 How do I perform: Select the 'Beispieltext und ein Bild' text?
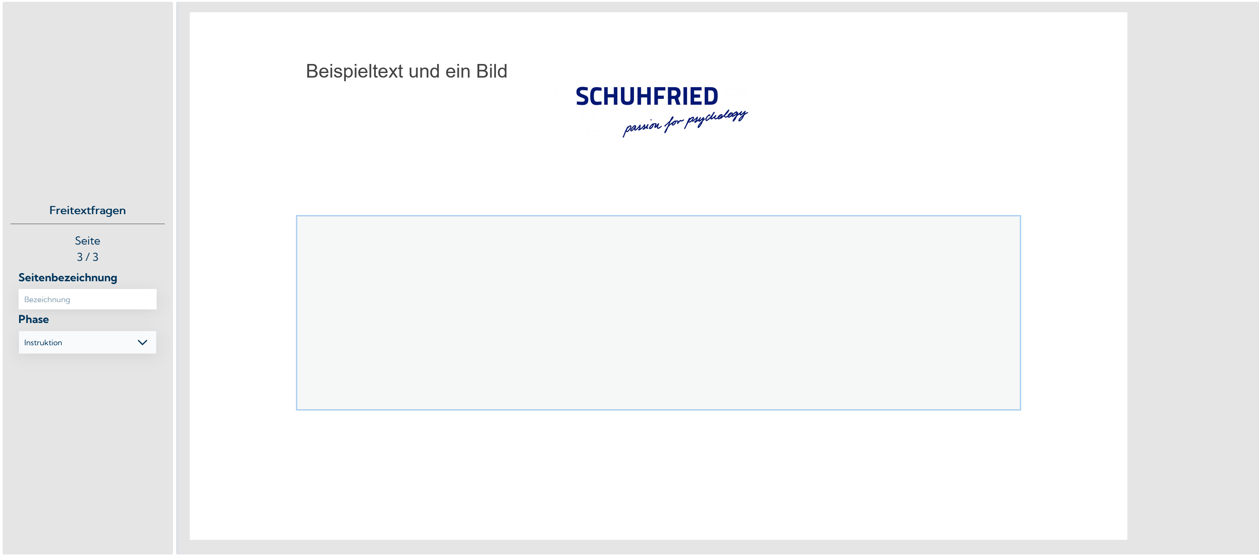(406, 71)
